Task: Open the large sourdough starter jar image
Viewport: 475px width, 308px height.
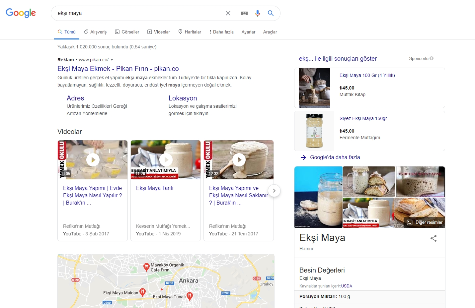Action: [x=318, y=197]
